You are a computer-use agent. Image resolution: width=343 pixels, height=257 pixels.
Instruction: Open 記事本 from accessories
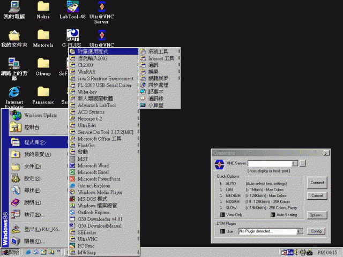160,92
